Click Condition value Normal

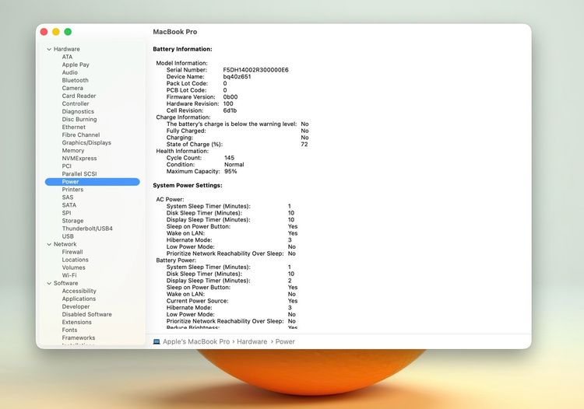click(x=234, y=165)
